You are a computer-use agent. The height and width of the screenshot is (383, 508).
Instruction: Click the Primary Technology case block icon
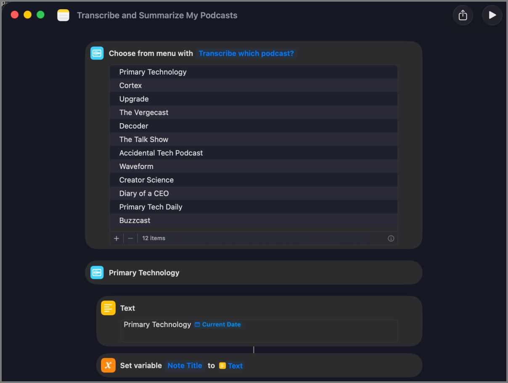click(x=97, y=272)
